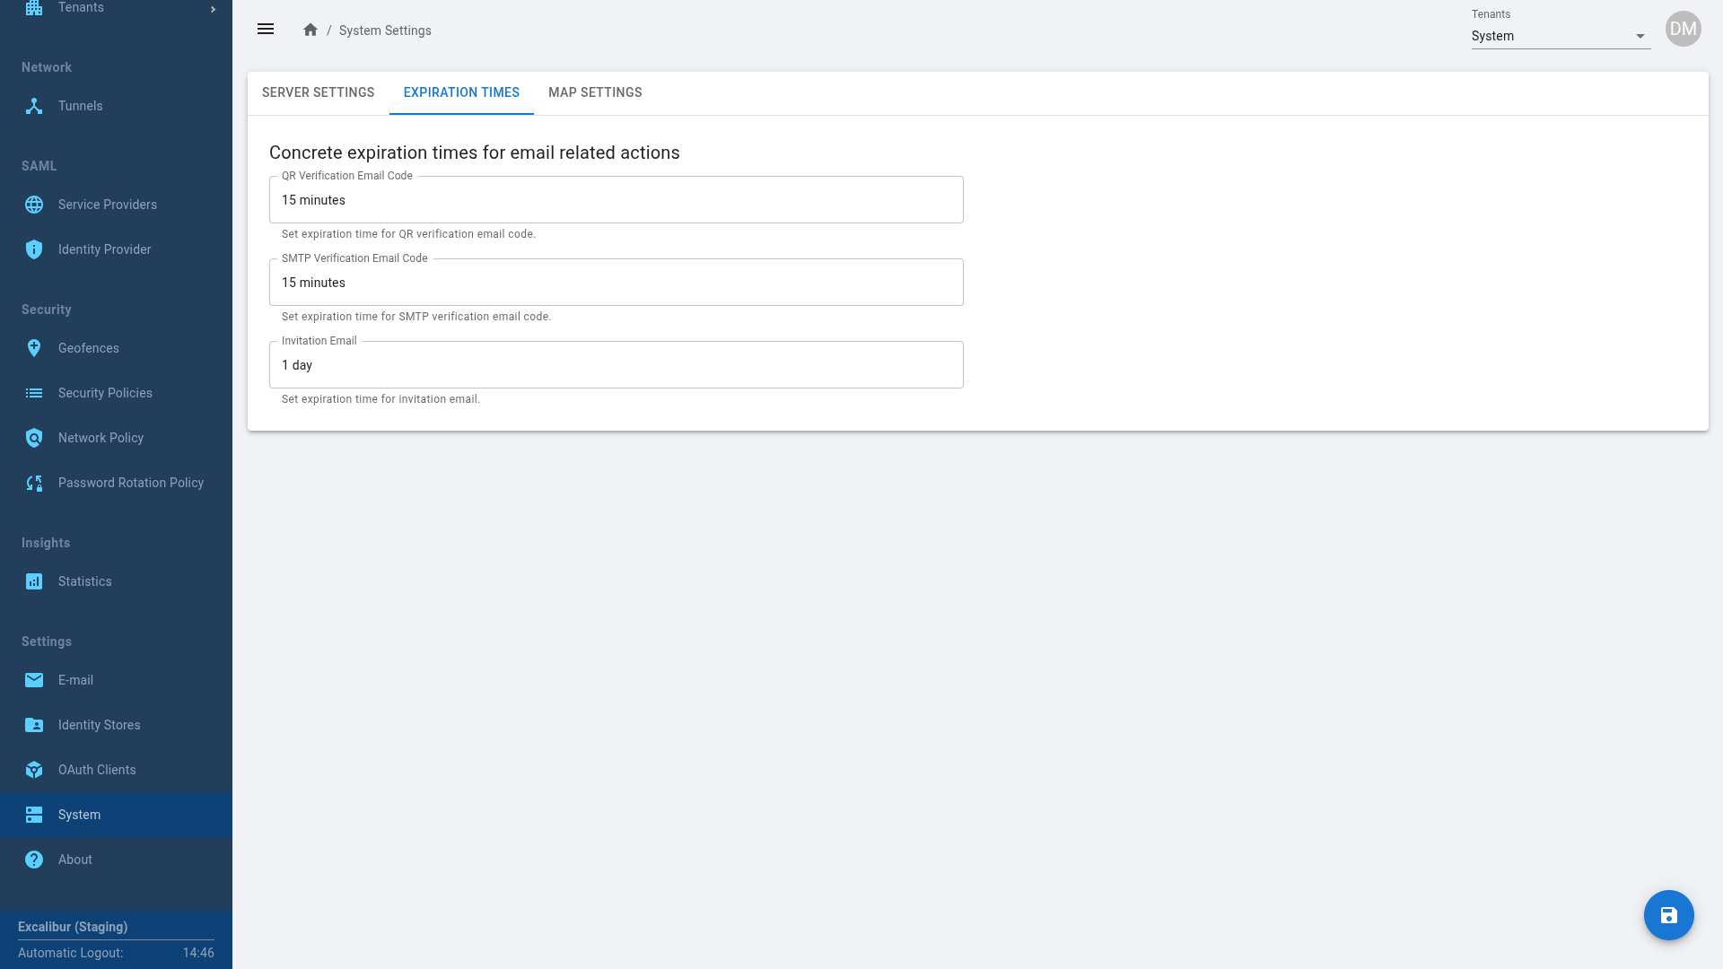Open SMTP Verification Email Code selector
The image size is (1723, 969).
(x=616, y=283)
